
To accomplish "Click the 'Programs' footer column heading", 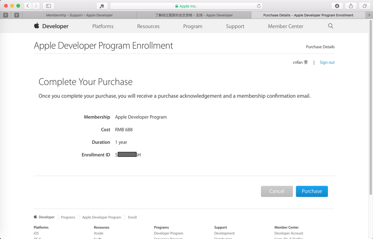I will click(161, 227).
